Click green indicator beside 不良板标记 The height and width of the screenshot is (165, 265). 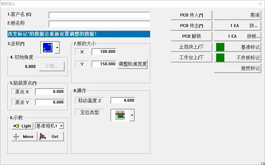(220, 58)
